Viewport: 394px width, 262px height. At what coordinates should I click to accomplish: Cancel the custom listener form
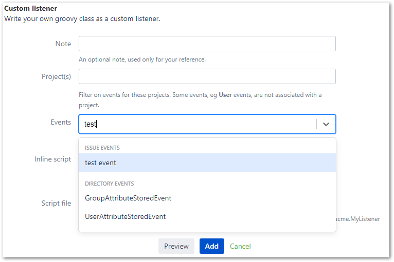coord(240,246)
